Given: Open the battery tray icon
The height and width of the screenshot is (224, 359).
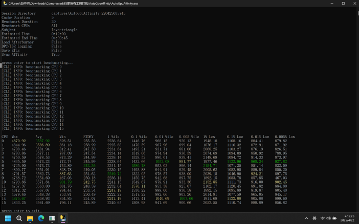Looking at the screenshot, I should [334, 218].
